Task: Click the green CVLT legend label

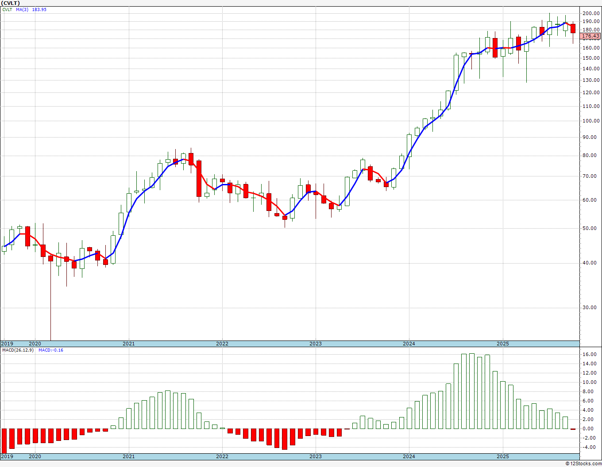Action: click(7, 9)
